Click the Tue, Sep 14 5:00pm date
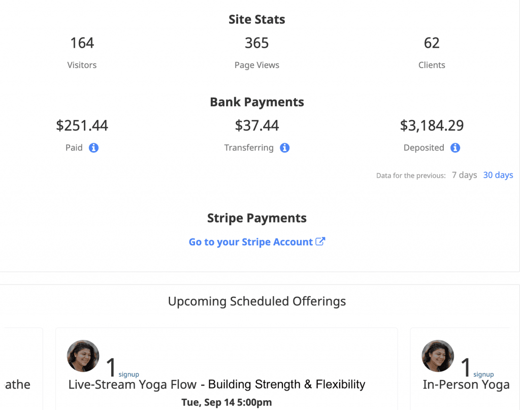 (226, 402)
